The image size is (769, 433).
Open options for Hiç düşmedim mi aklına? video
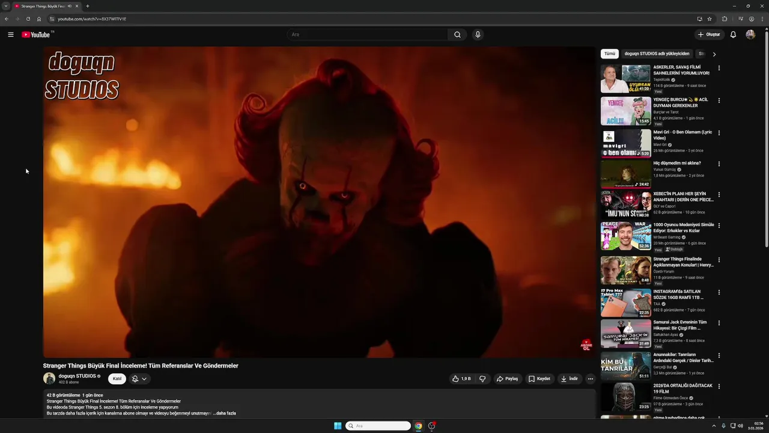pyautogui.click(x=719, y=164)
